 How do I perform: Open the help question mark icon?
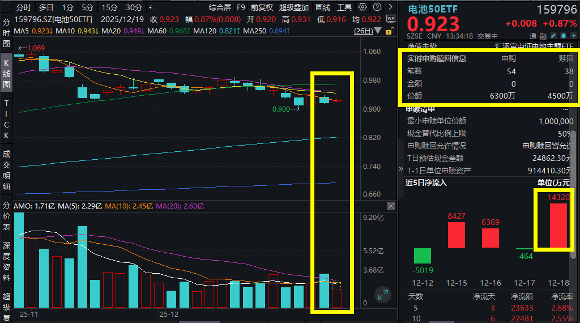(x=377, y=7)
